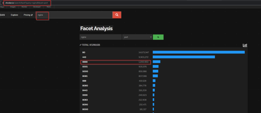The image size is (261, 113).
Task: Click the red search magnifier button
Action: 117,15
